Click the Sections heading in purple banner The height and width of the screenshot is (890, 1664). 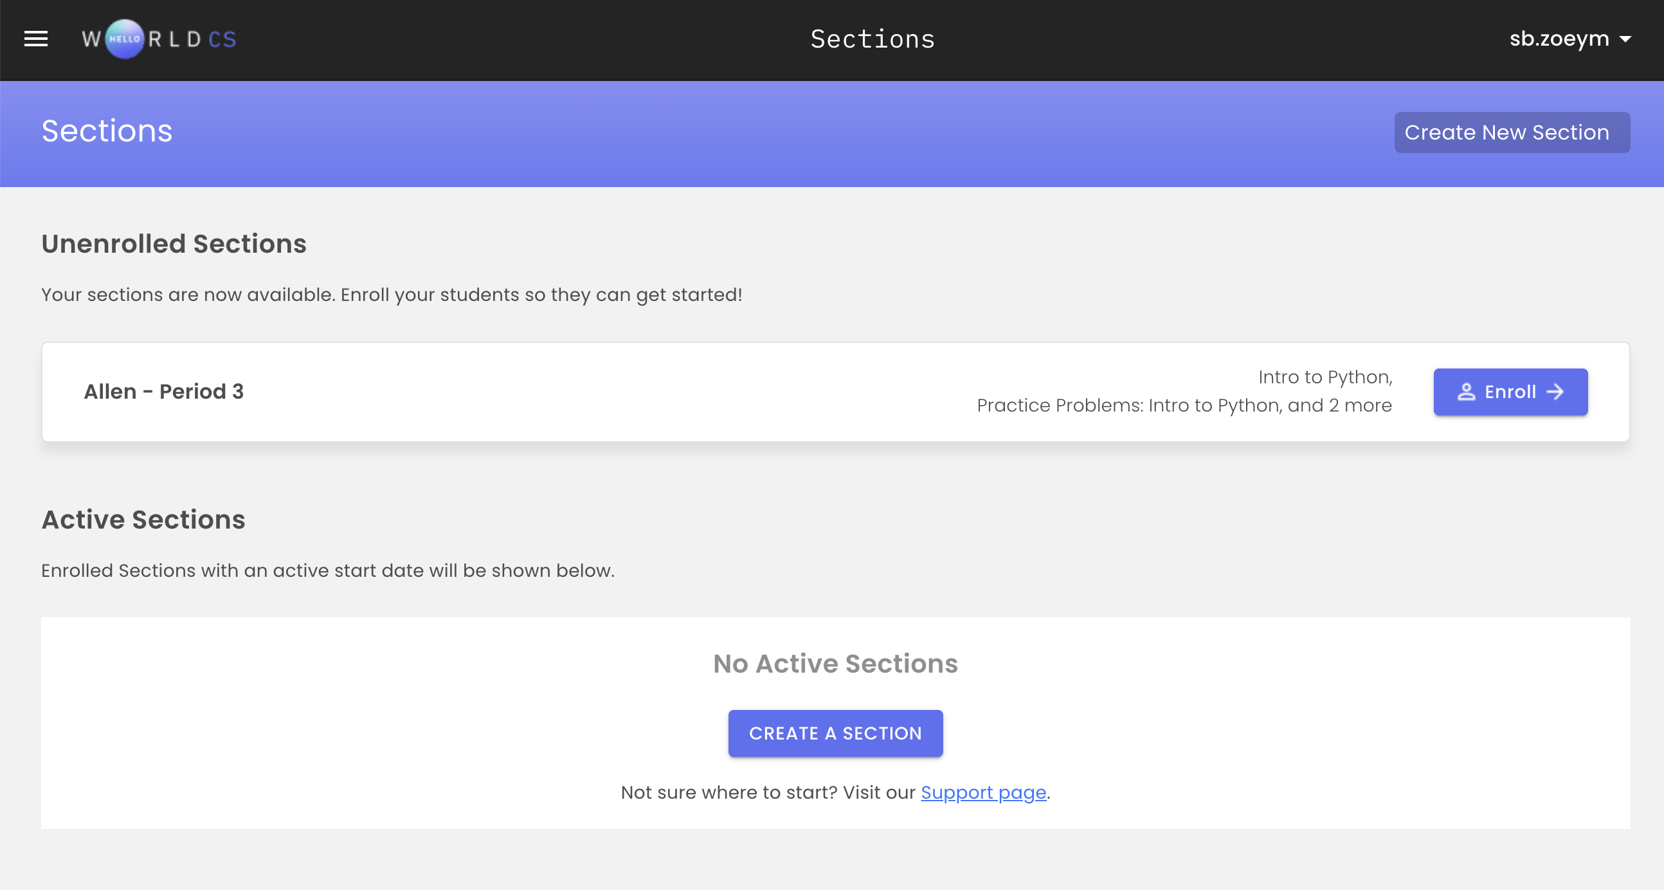(x=107, y=131)
